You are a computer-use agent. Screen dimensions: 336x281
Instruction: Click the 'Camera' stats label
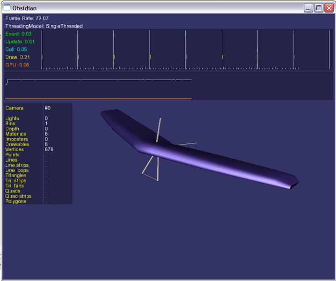click(15, 108)
